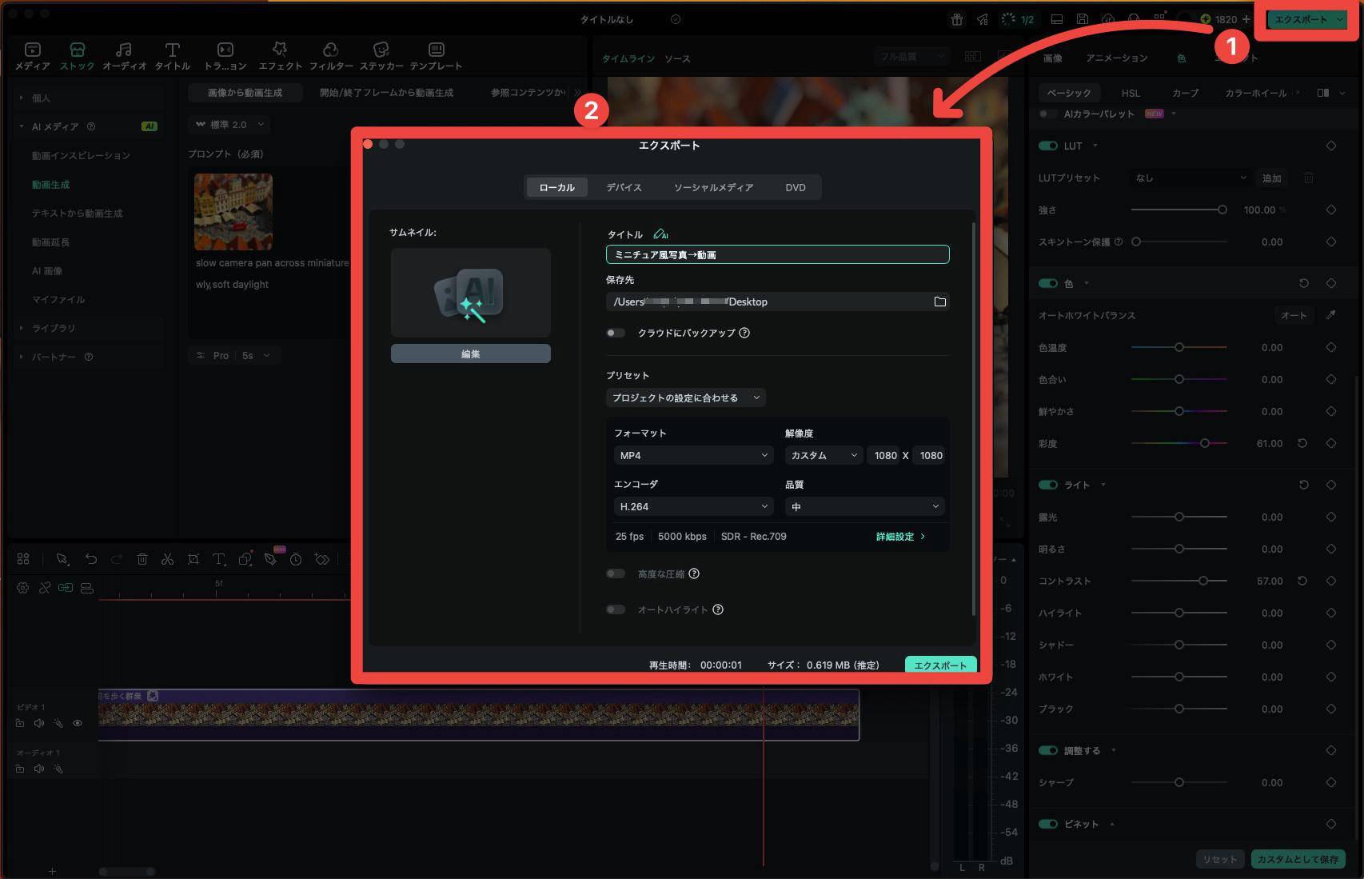Click the AI title generator icon
This screenshot has width=1364, height=879.
(660, 234)
